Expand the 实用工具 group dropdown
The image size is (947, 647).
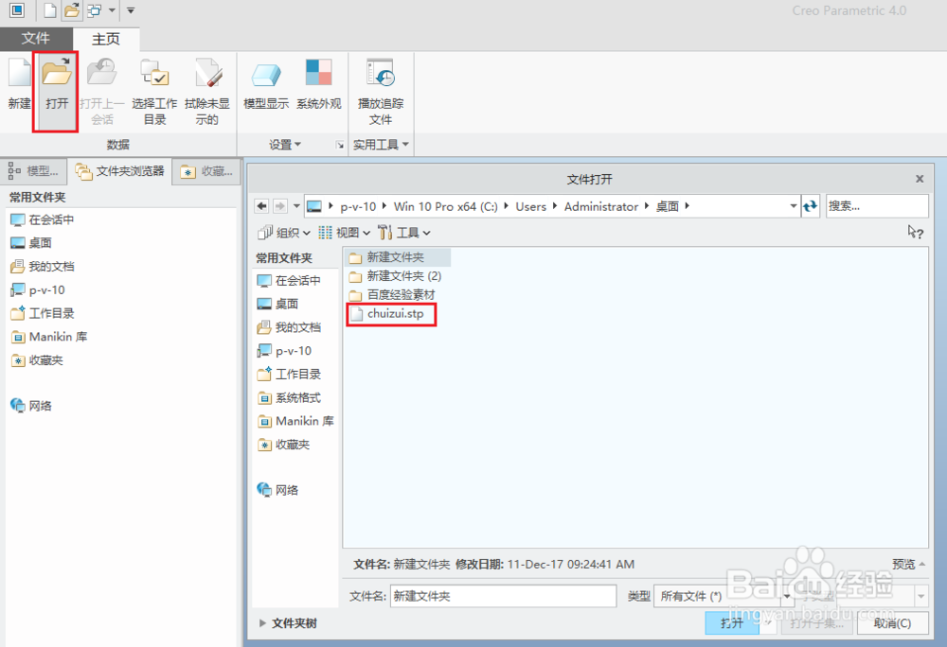point(381,145)
